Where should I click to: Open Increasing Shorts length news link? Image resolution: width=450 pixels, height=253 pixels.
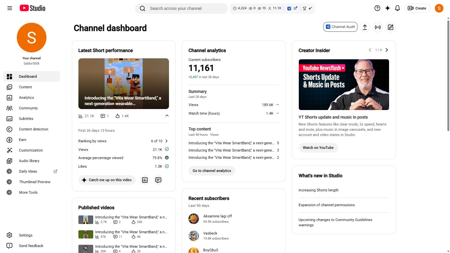pos(319,190)
